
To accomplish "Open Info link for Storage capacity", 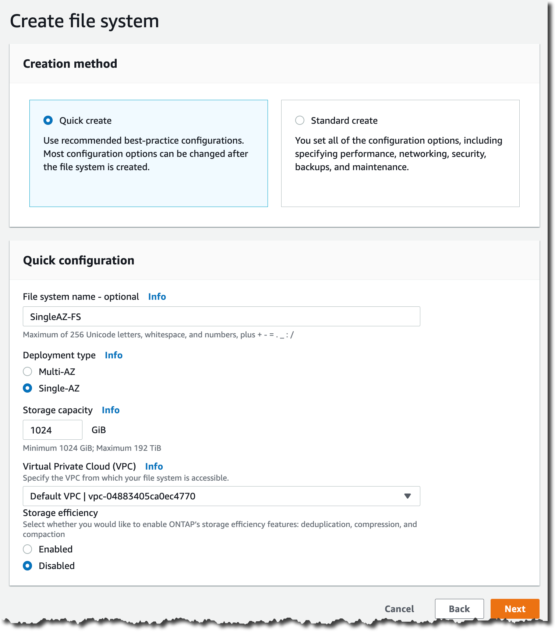I will 110,410.
